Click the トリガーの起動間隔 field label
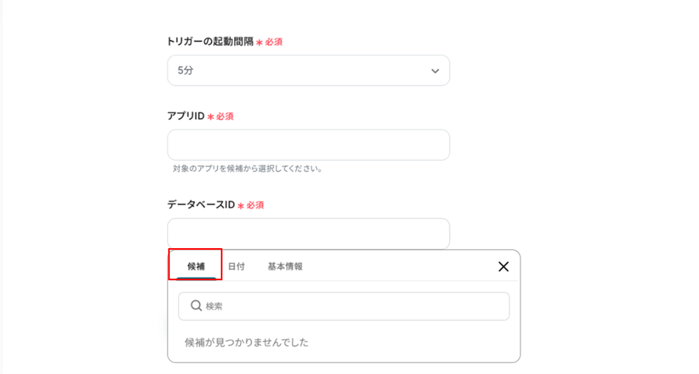 (210, 42)
